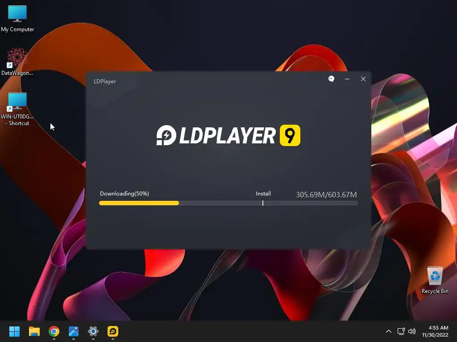Click the LDPlayer 9 logo
Viewport: 457px width, 342px height.
(x=228, y=135)
